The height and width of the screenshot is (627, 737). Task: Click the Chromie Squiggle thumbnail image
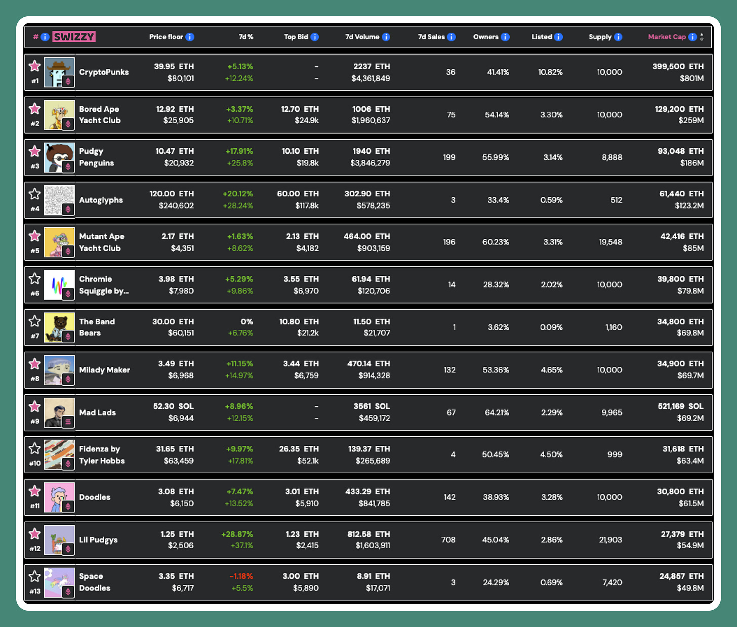click(x=59, y=285)
